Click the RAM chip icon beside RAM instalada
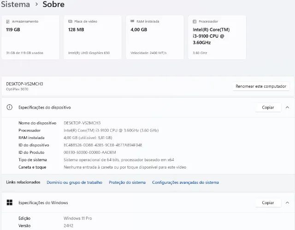The width and height of the screenshot is (295, 230). tap(133, 21)
